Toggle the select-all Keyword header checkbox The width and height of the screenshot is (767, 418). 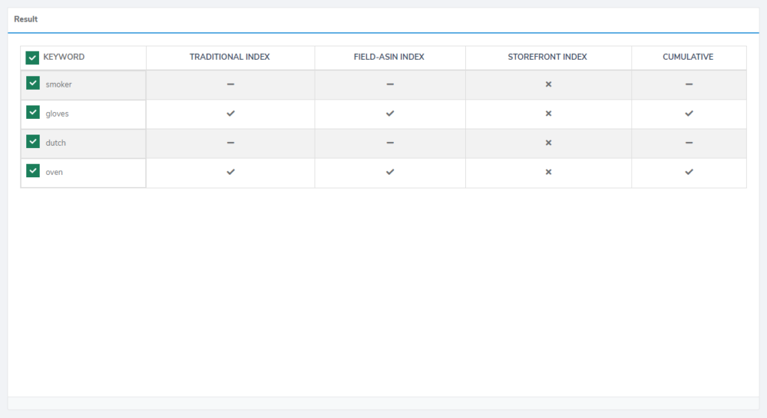click(32, 58)
